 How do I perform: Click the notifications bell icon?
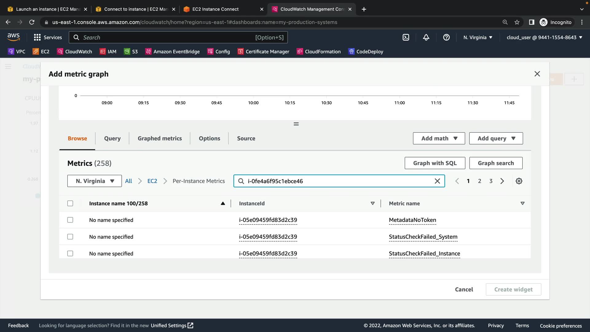[x=426, y=38]
